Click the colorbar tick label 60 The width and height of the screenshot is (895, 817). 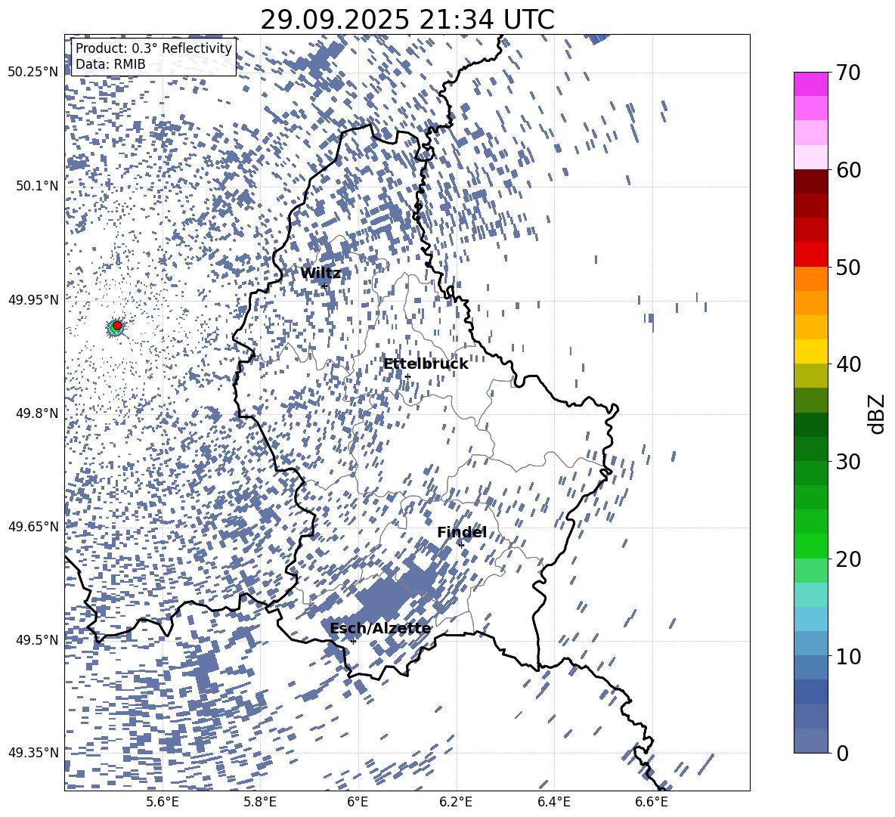tap(848, 170)
